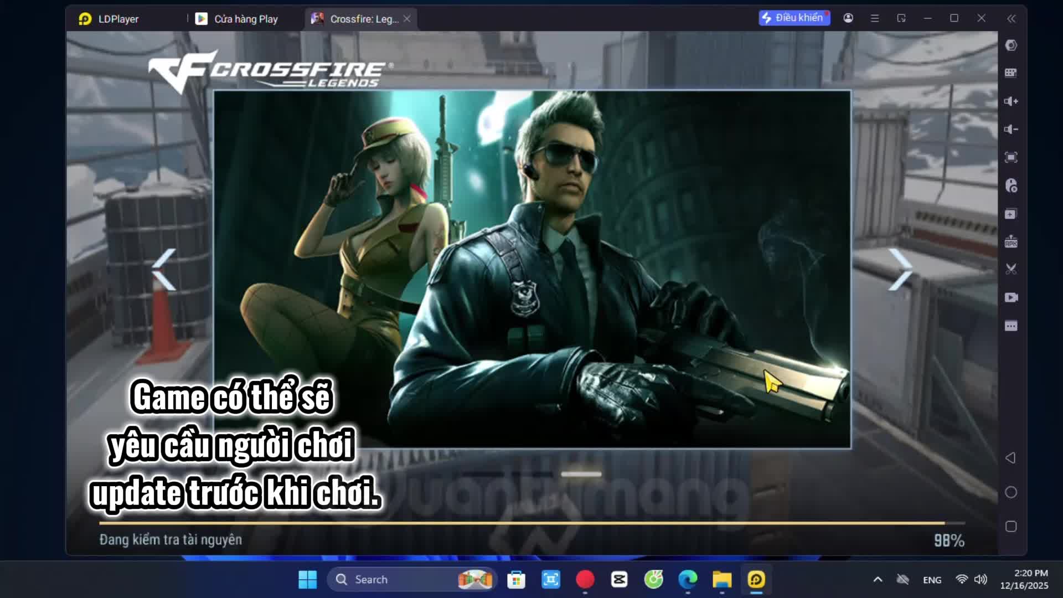
Task: Open the LDPlayer hamburger menu
Action: point(875,18)
